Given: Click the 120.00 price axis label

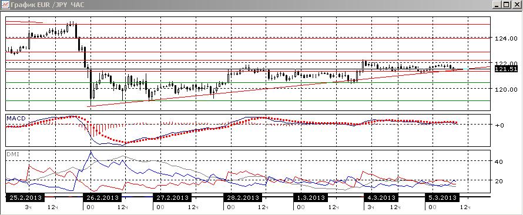Looking at the screenshot, I should pos(506,89).
